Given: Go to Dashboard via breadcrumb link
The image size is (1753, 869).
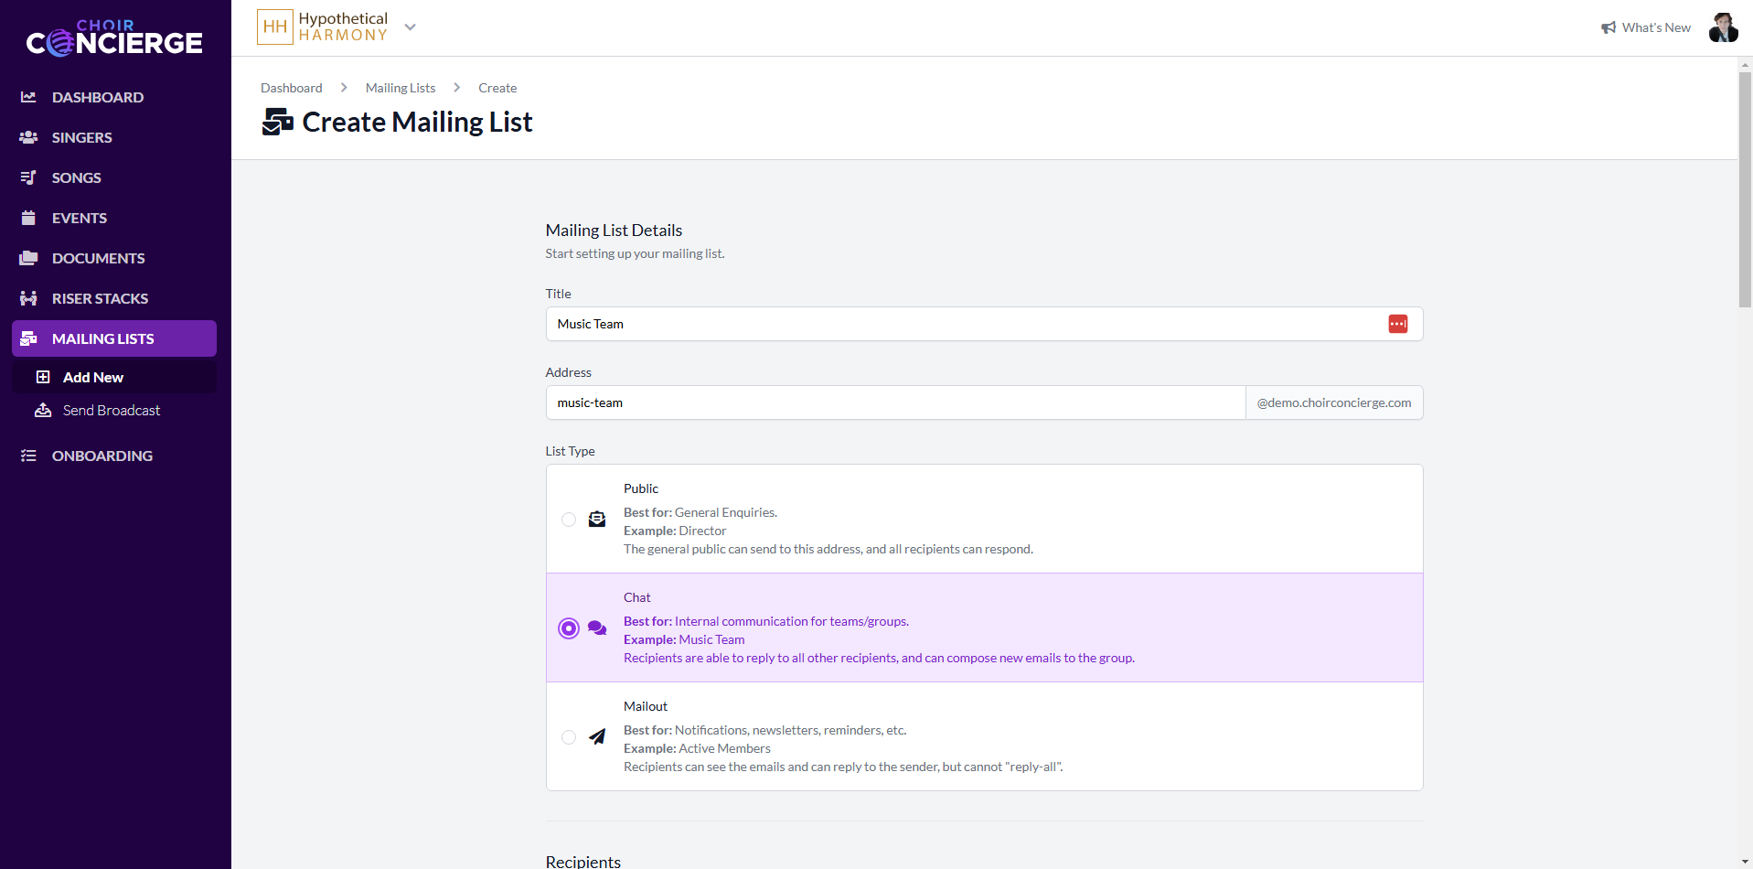Looking at the screenshot, I should click(292, 88).
